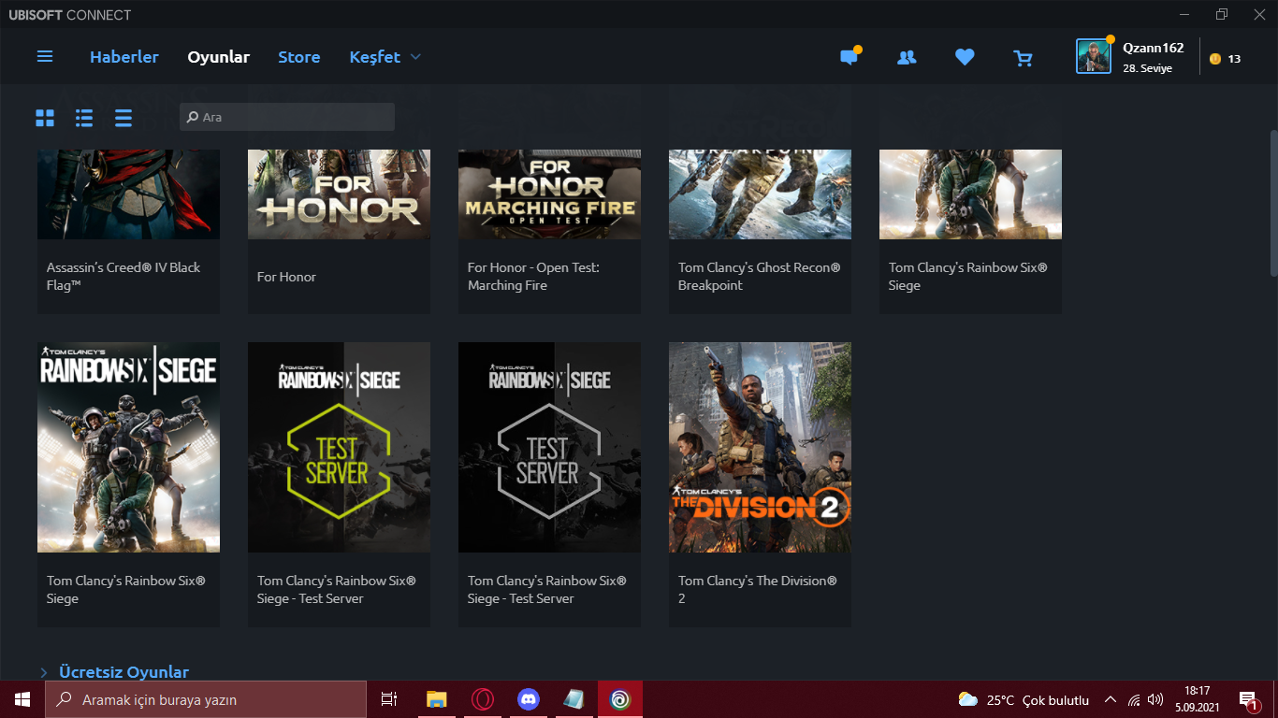Open the notepad-like app in the taskbar
Screen dimensions: 1278x718
pos(574,699)
